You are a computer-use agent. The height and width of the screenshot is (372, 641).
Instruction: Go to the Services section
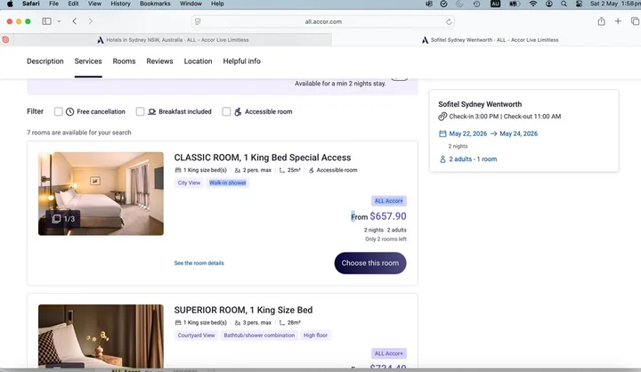click(x=88, y=61)
